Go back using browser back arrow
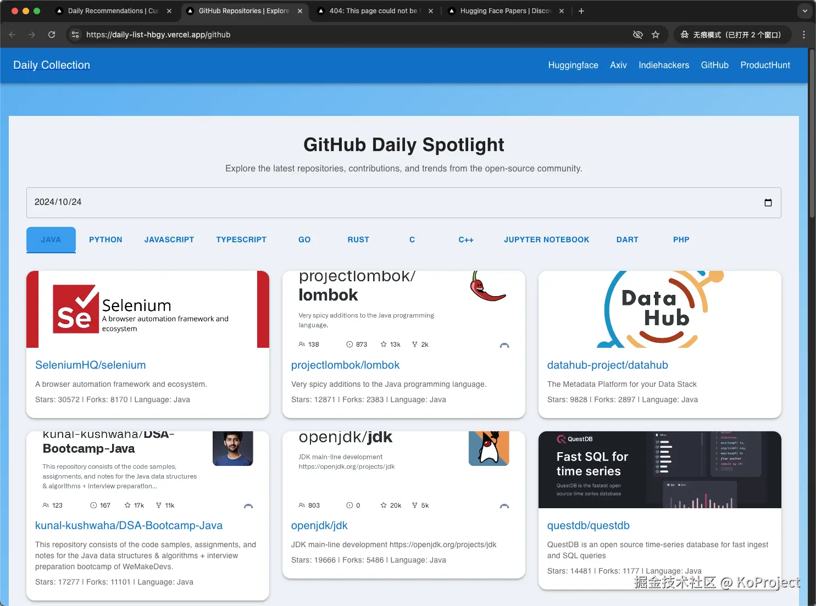Viewport: 816px width, 606px height. click(x=13, y=35)
